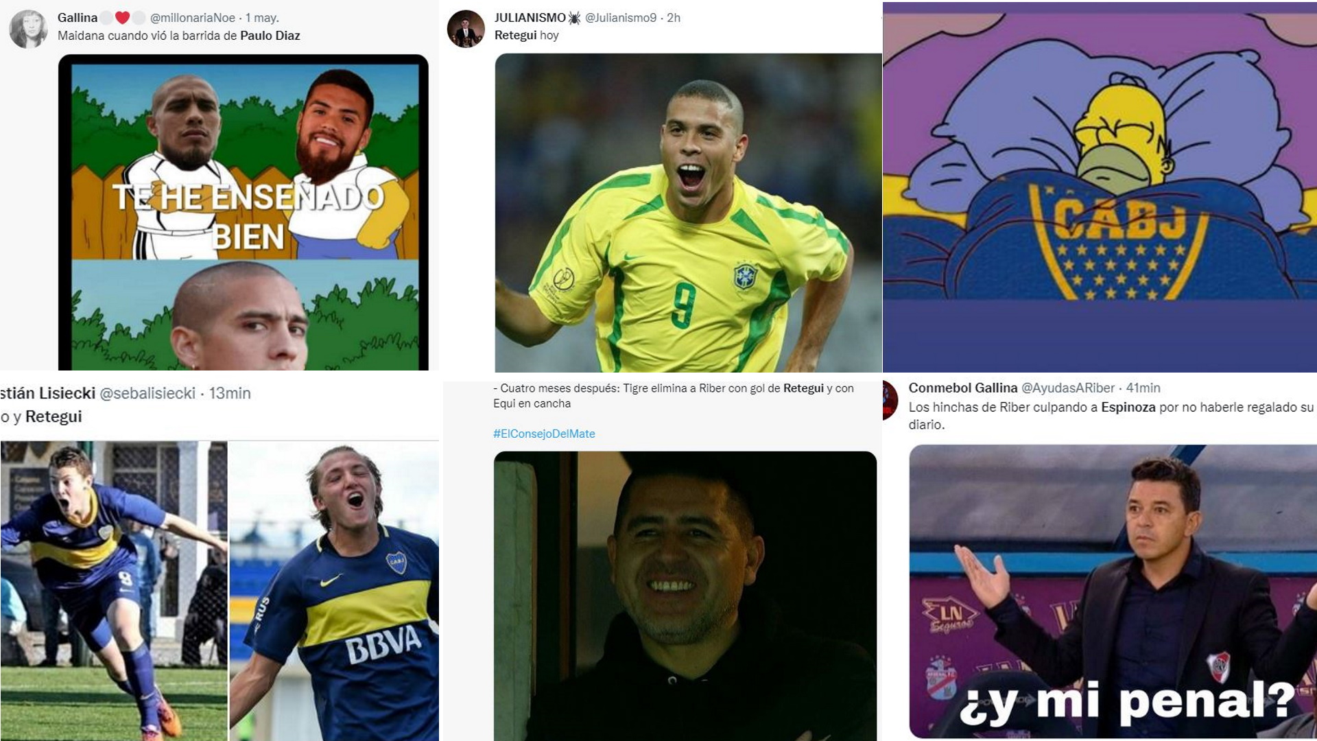Open JULIANISMO's profile avatar
1317x741 pixels.
(x=466, y=29)
